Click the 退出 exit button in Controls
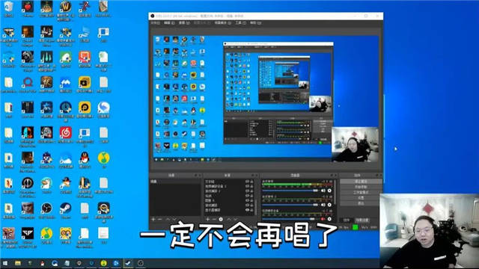479x269 pixels. [x=361, y=203]
